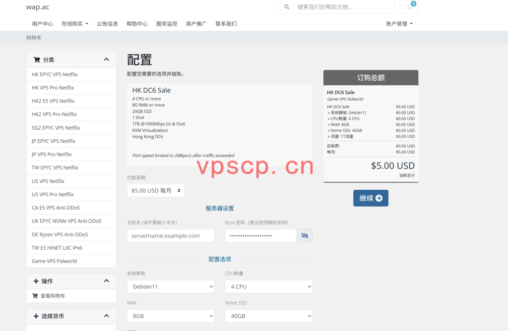Open 用户推广 affiliate menu item
This screenshot has height=331, width=508.
point(196,24)
